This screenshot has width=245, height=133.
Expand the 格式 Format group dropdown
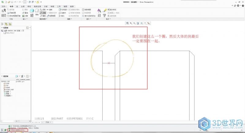pyautogui.click(x=108, y=19)
